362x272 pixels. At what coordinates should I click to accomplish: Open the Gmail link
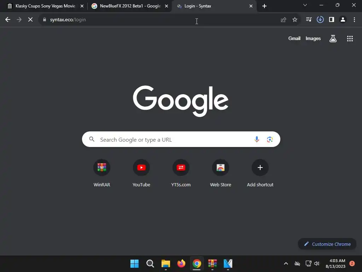click(x=294, y=38)
